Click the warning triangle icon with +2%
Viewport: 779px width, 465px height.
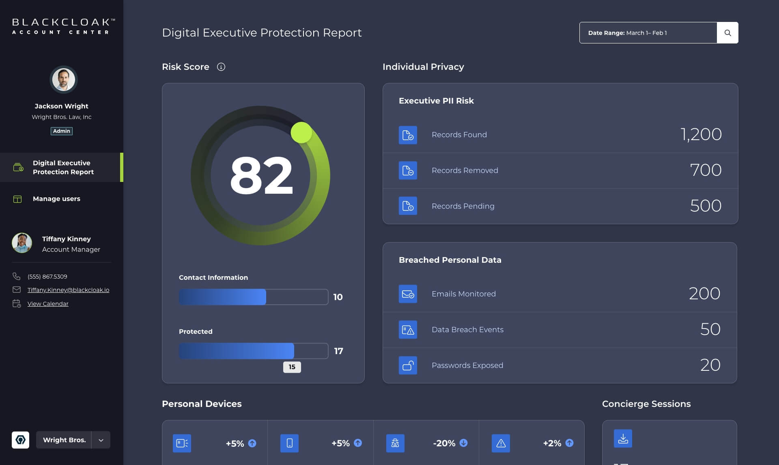click(501, 443)
